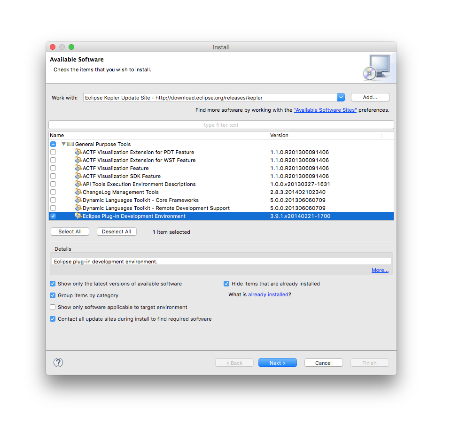Click the ACTF Visualization SDK Feature icon
Screen dimensions: 459x432
point(78,176)
